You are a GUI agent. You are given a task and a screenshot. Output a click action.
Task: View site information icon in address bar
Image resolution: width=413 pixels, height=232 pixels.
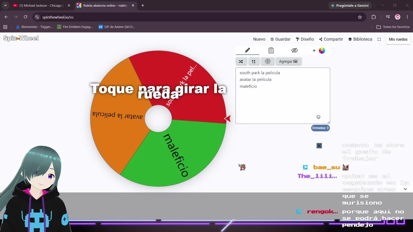tap(37, 17)
